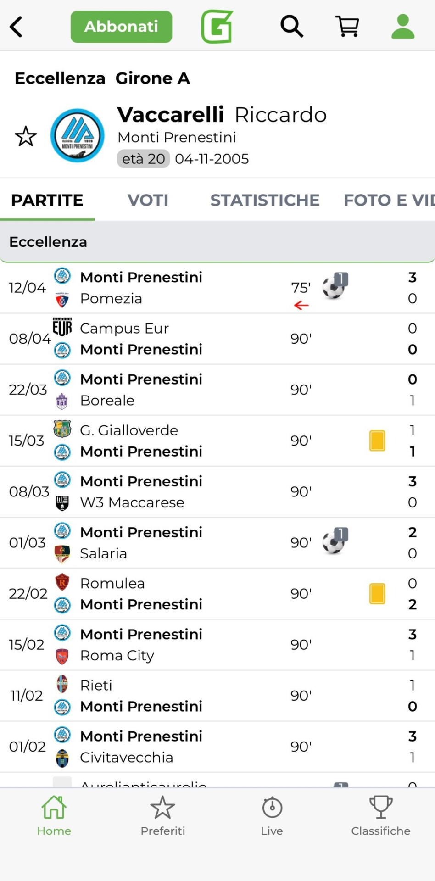Screen dimensions: 435x881
Task: Collapse the Eccellenza section header
Action: (x=217, y=242)
